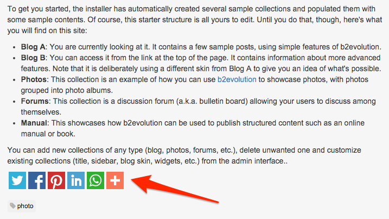
Task: Click the tag icon beside photo
Action: point(12,205)
